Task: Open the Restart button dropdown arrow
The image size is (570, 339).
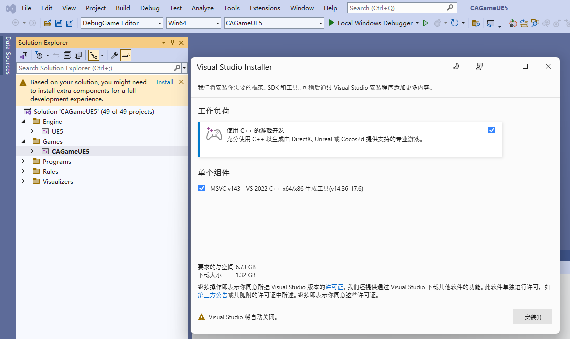Action: [x=463, y=23]
